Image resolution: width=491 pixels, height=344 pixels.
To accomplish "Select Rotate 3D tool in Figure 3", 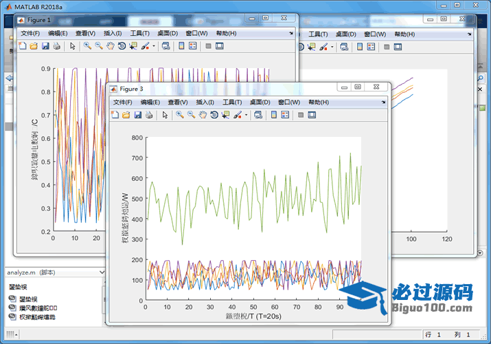I will (x=214, y=115).
